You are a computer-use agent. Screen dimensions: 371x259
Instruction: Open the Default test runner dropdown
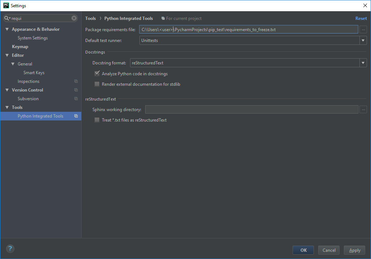coord(363,40)
